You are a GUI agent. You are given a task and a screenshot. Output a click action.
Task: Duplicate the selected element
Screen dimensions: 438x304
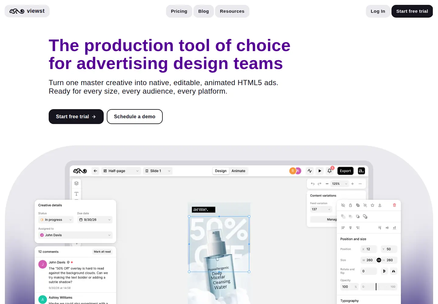pos(358,205)
